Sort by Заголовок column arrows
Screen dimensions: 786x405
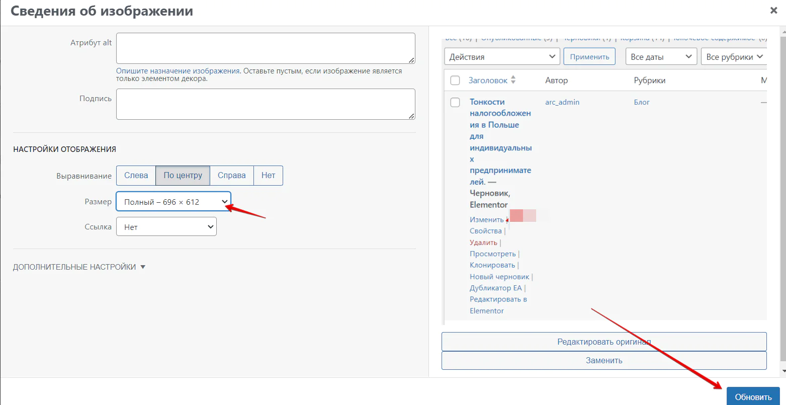point(513,80)
